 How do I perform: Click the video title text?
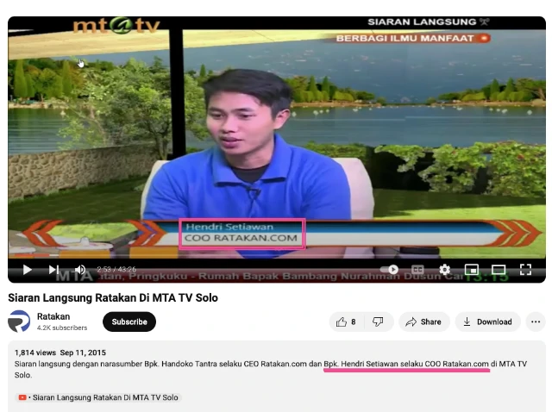113,297
